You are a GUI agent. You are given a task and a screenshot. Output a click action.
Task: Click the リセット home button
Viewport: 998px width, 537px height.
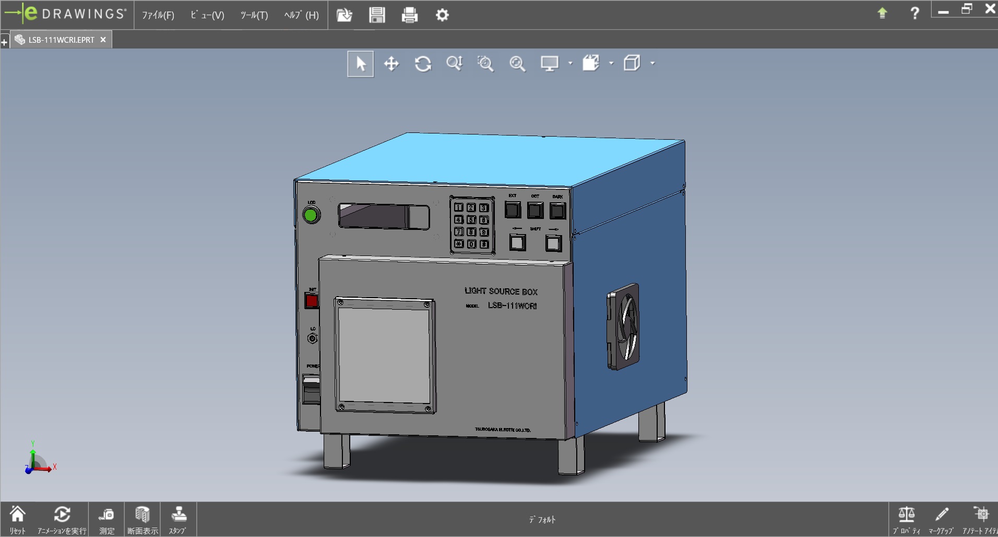(x=17, y=520)
